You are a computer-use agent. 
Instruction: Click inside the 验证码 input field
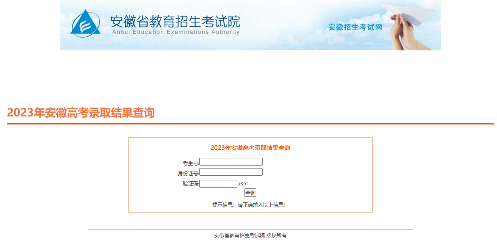pos(218,183)
